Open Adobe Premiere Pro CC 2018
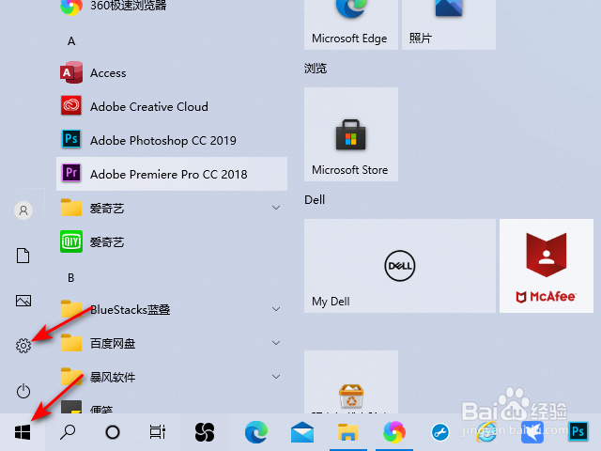Viewport: 601px width, 451px height. (x=172, y=174)
